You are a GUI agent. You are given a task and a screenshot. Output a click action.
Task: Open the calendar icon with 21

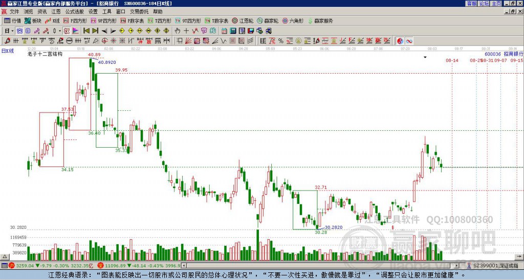click(x=224, y=31)
